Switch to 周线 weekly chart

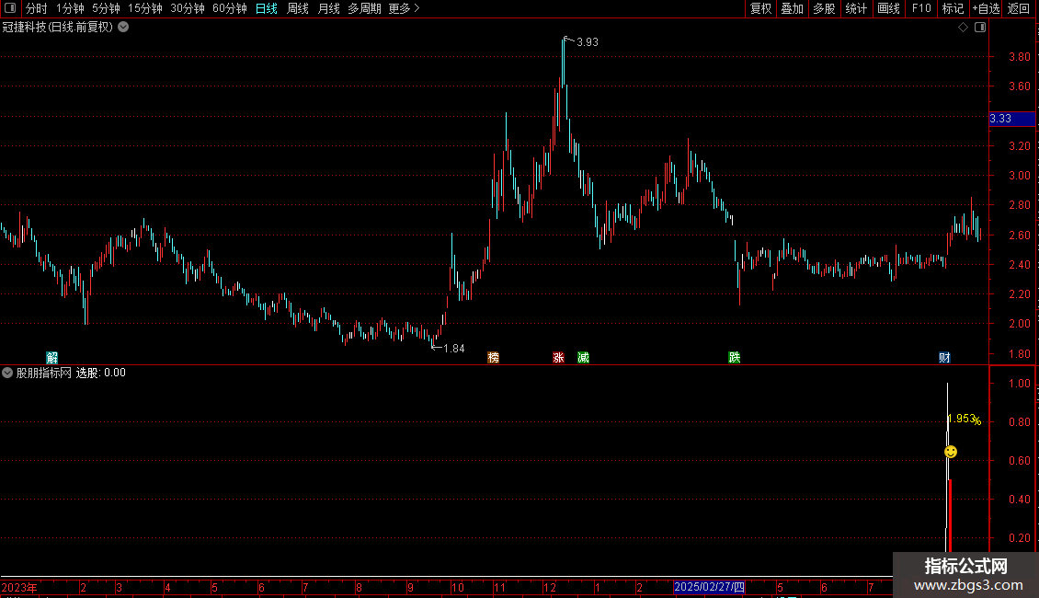pyautogui.click(x=298, y=8)
